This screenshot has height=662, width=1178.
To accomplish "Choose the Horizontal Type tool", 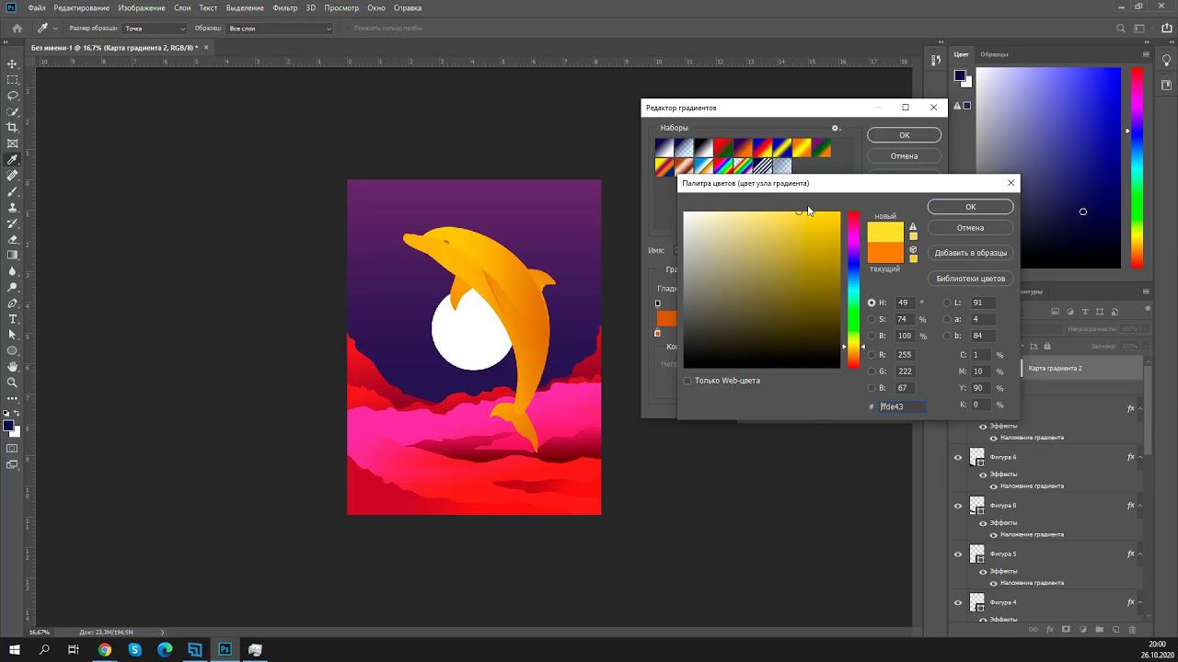I will coord(13,319).
